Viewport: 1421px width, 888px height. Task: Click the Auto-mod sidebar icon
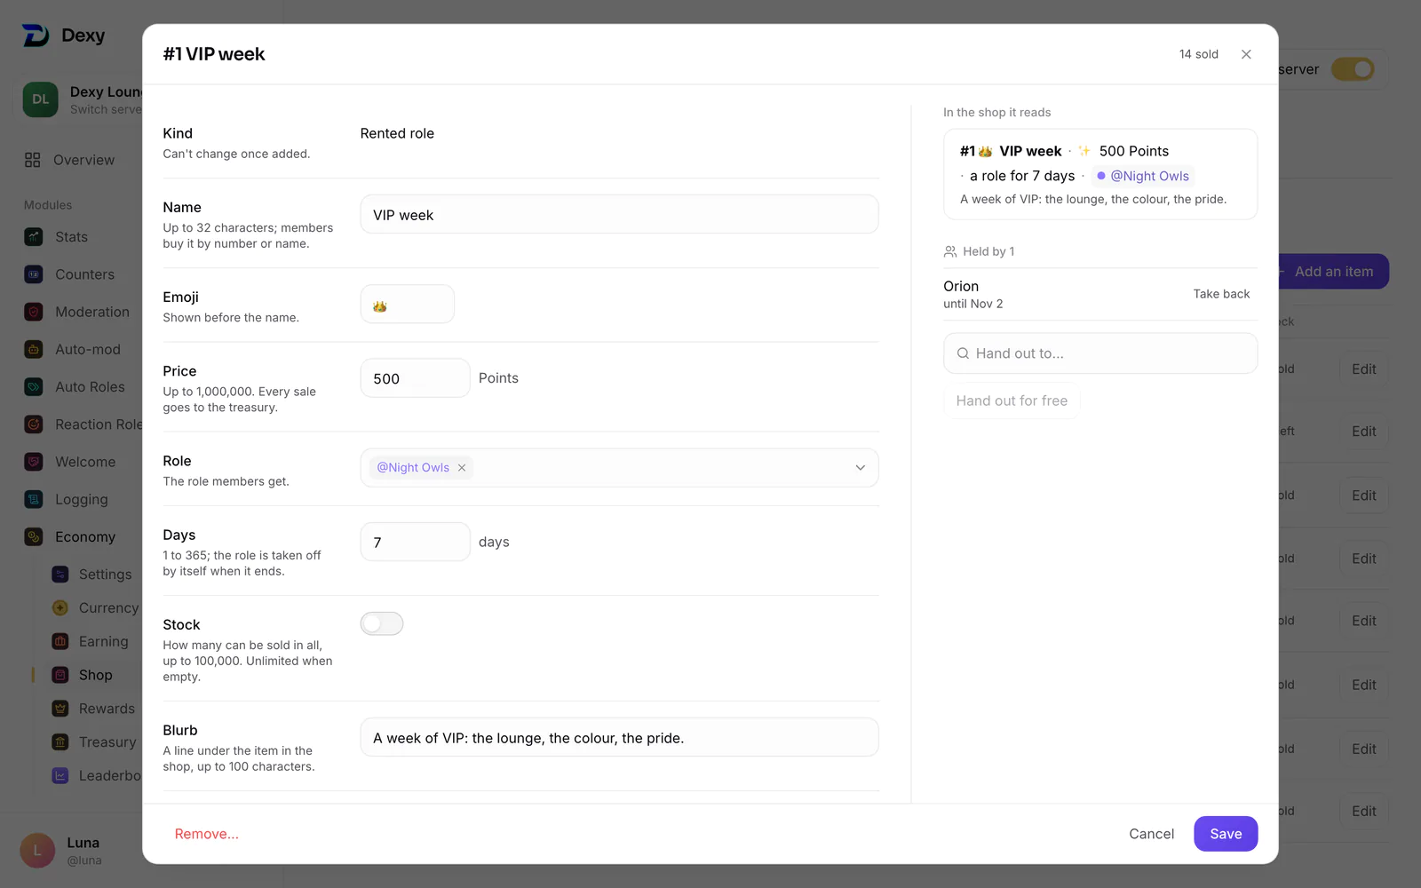click(x=34, y=349)
